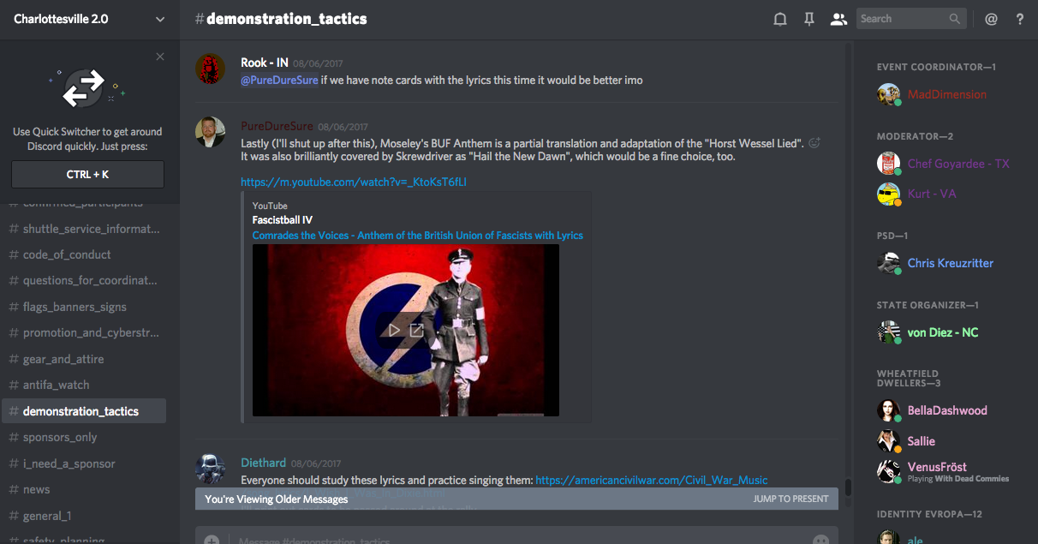Open recent mentions @ icon
The image size is (1038, 544).
point(991,19)
